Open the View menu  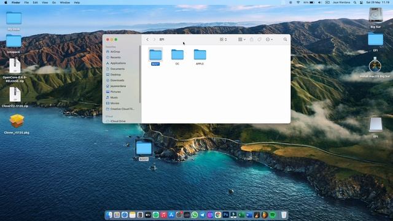click(x=45, y=2)
